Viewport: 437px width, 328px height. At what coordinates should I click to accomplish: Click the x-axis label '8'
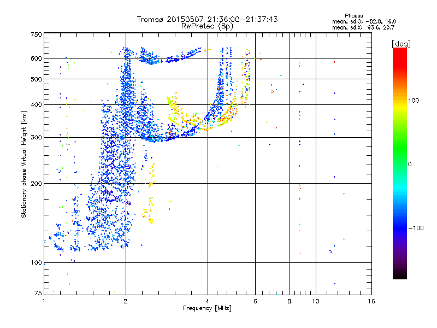click(290, 301)
